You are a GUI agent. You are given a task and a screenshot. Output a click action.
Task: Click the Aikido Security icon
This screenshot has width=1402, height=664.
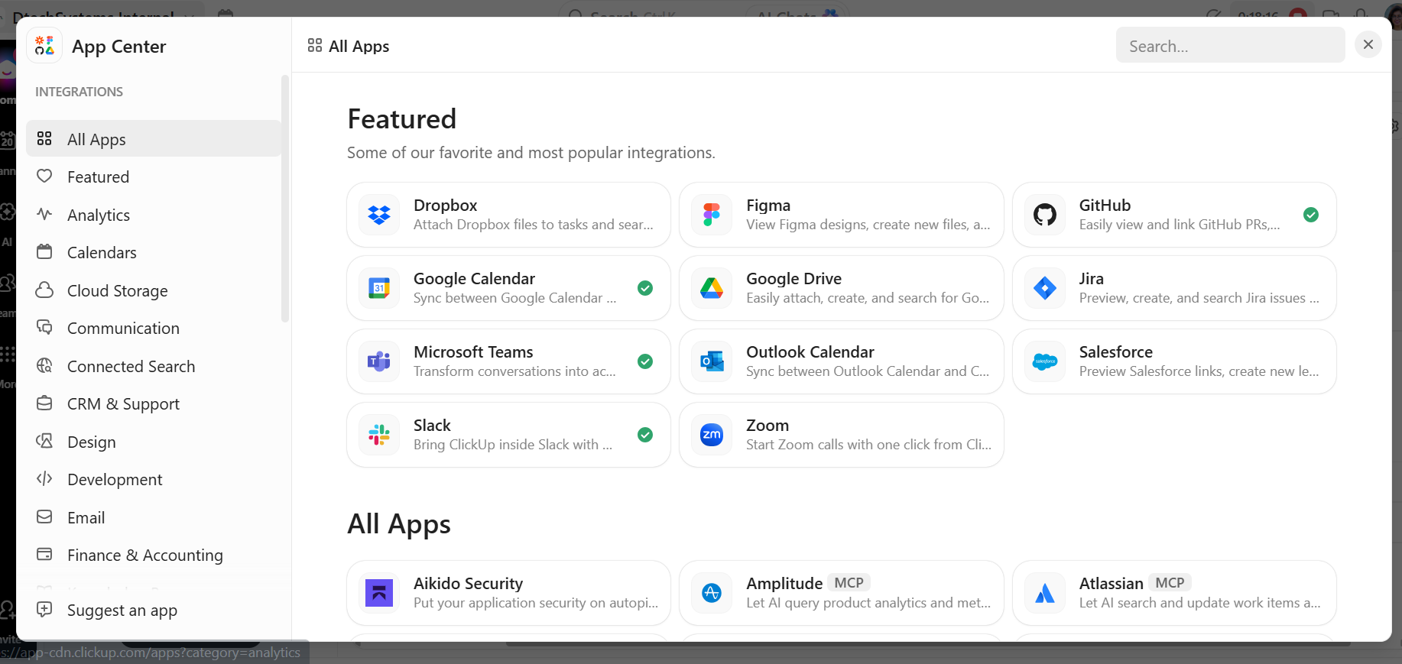(x=379, y=593)
